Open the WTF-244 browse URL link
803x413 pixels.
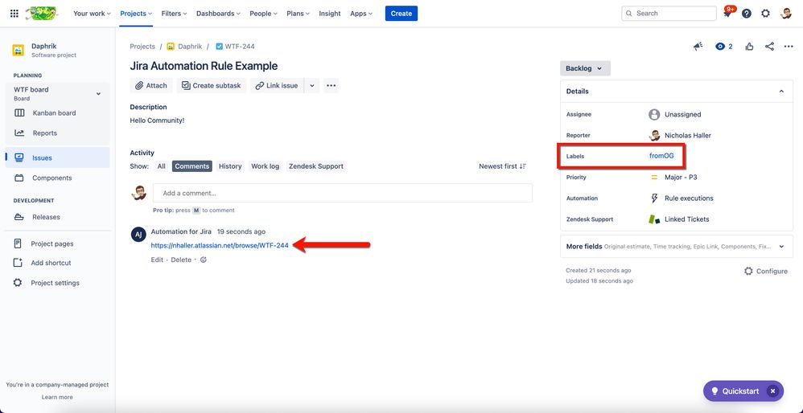coord(220,245)
